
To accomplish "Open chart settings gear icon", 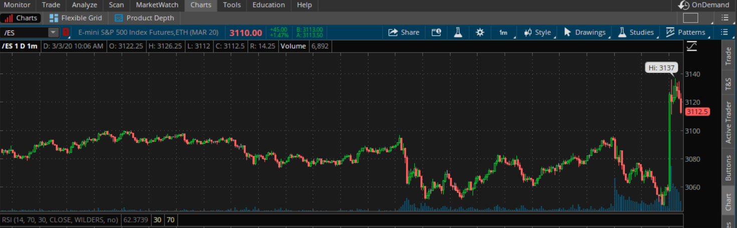I will 480,32.
